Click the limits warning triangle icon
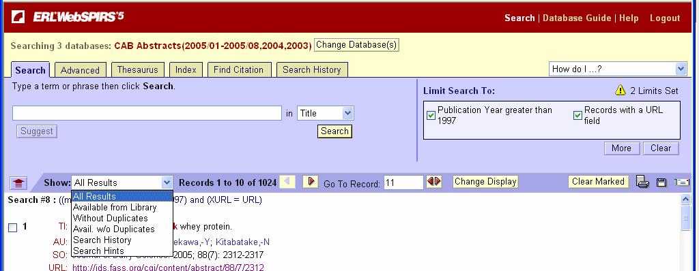Viewport: 699px width, 271px height. pyautogui.click(x=620, y=91)
